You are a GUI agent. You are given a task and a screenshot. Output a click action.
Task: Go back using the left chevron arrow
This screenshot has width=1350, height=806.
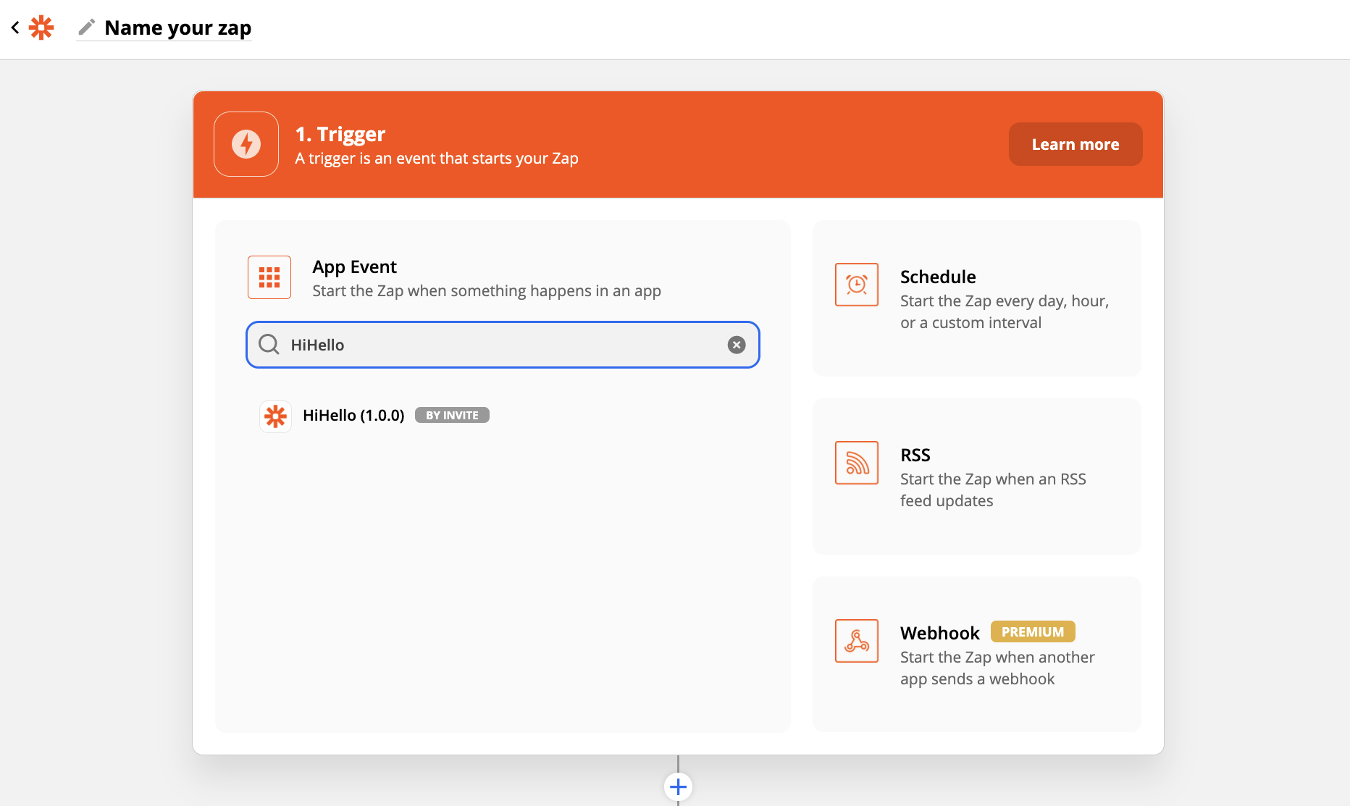[15, 28]
